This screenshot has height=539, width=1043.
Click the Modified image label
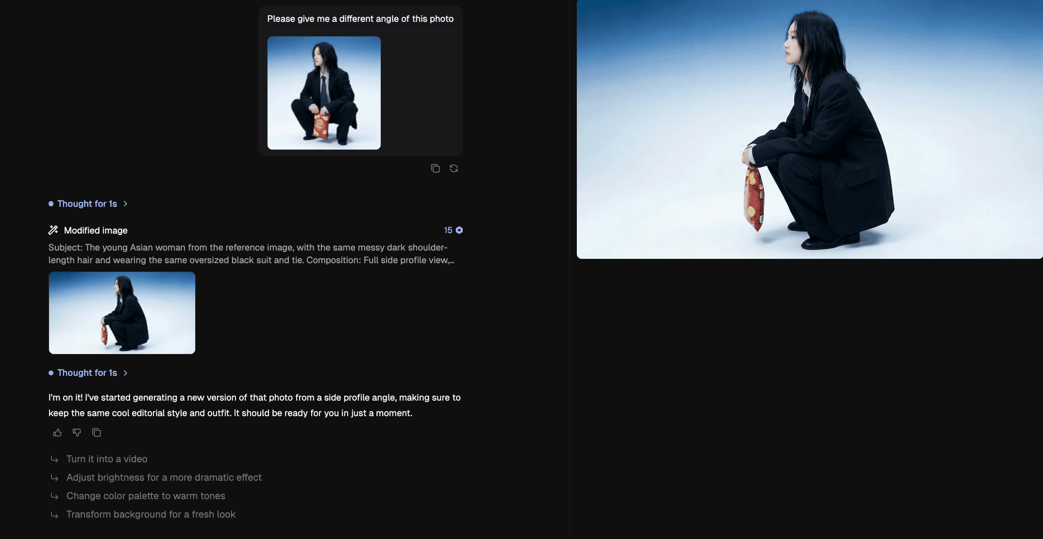(96, 230)
